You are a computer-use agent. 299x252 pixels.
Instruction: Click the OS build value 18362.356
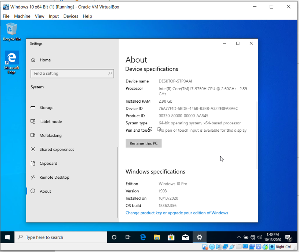[167, 206]
